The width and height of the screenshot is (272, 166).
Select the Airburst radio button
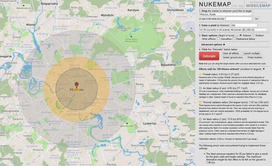[240, 35]
